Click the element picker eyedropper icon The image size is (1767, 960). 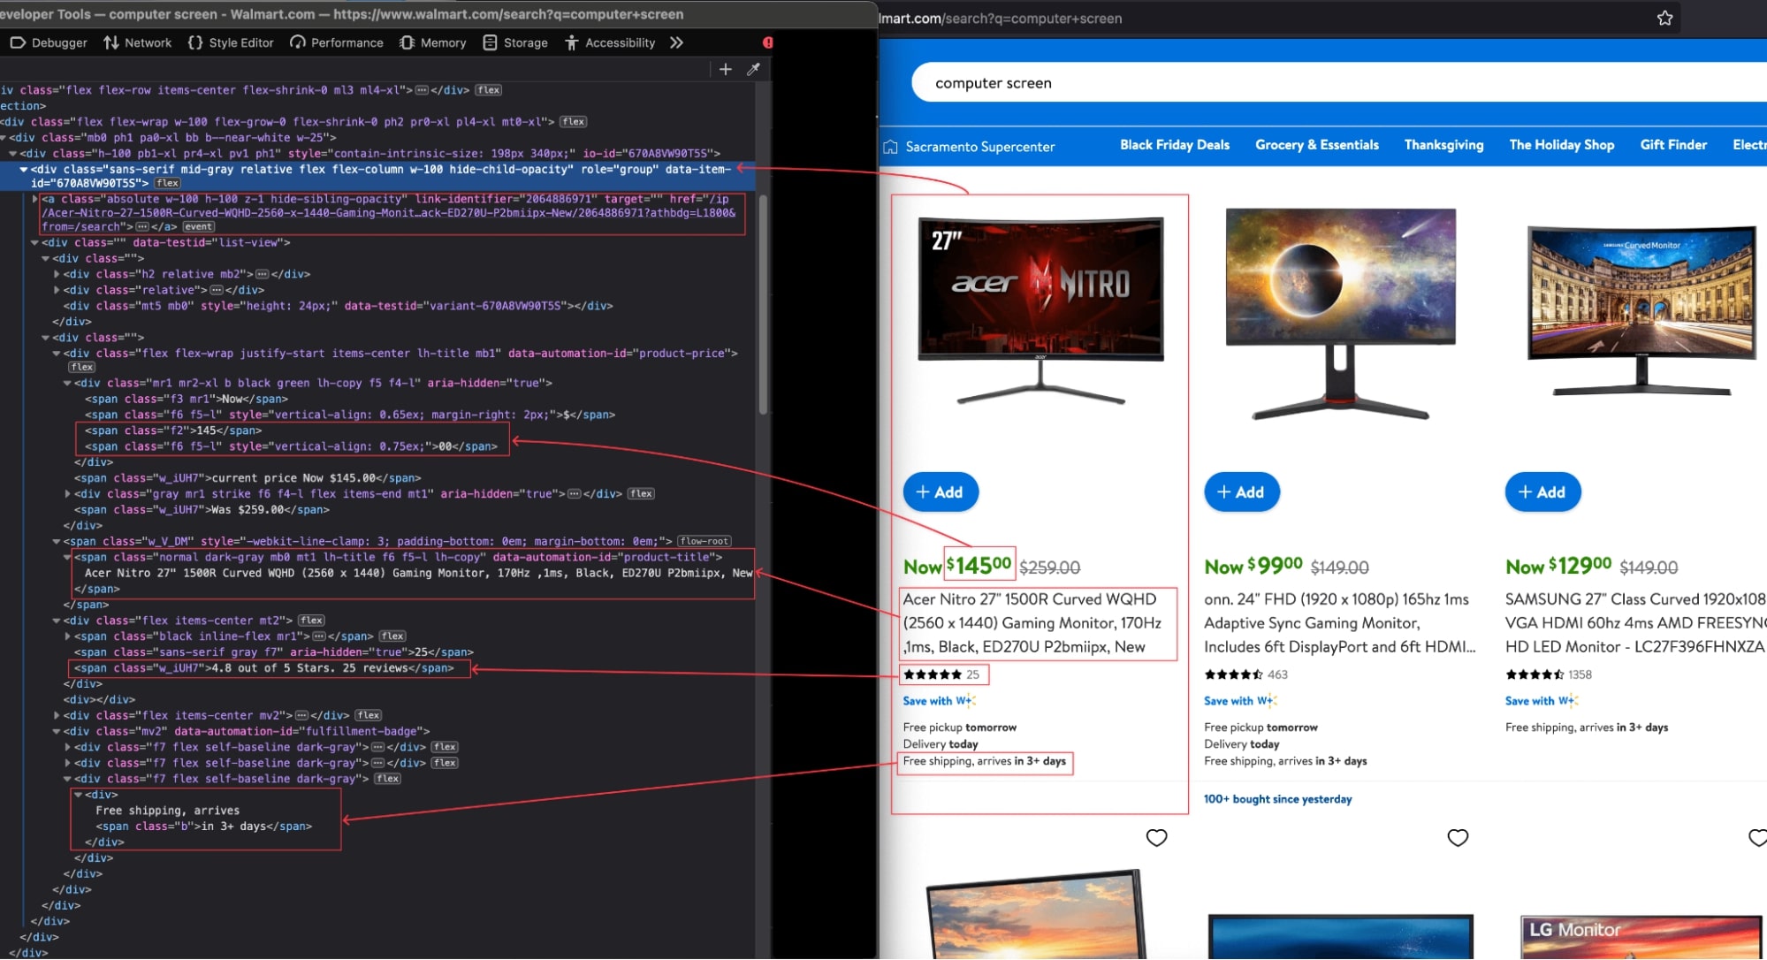point(753,69)
